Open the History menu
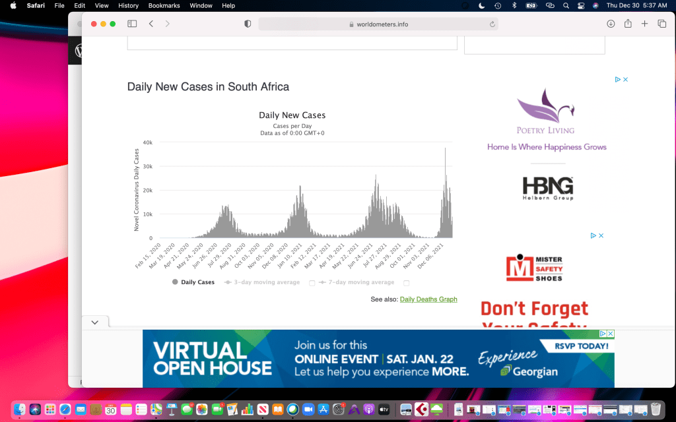 pyautogui.click(x=128, y=5)
